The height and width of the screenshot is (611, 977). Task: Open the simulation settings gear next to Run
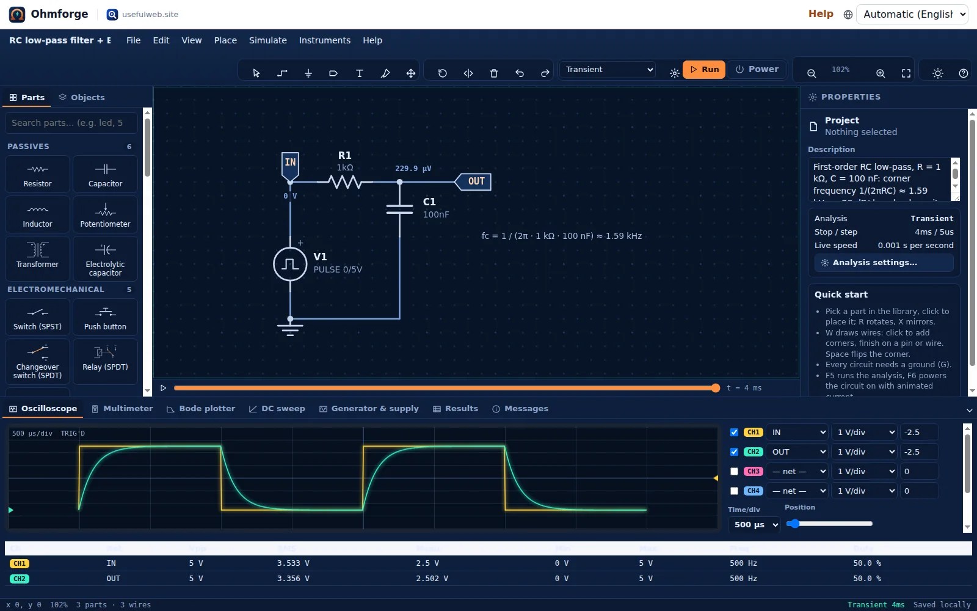click(674, 73)
